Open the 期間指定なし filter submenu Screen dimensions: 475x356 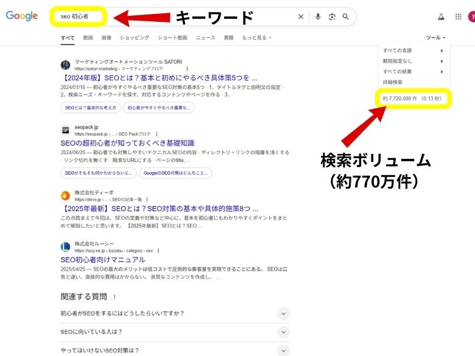click(x=413, y=61)
